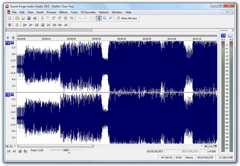Viewport: 240px width, 166px height.
Task: Collapse channel 2 with minus button
Action: [12, 94]
